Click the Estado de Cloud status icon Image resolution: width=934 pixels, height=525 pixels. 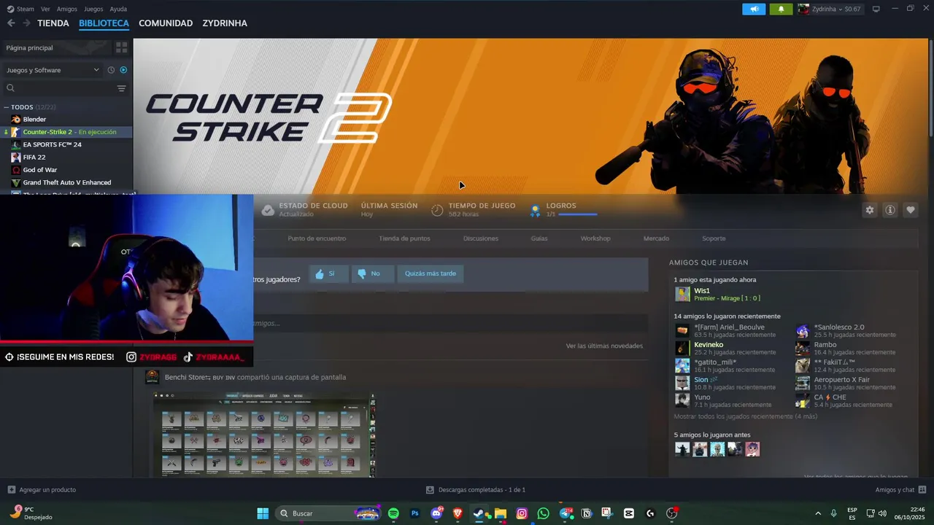click(x=268, y=210)
